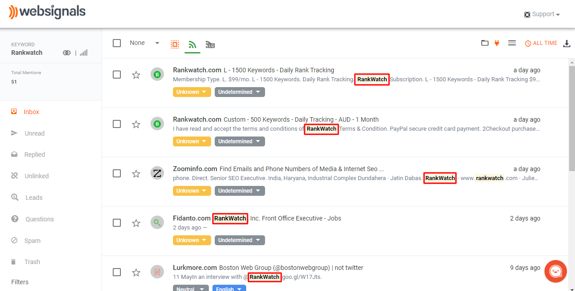
Task: Open the Unlinked folder
Action: coord(37,176)
